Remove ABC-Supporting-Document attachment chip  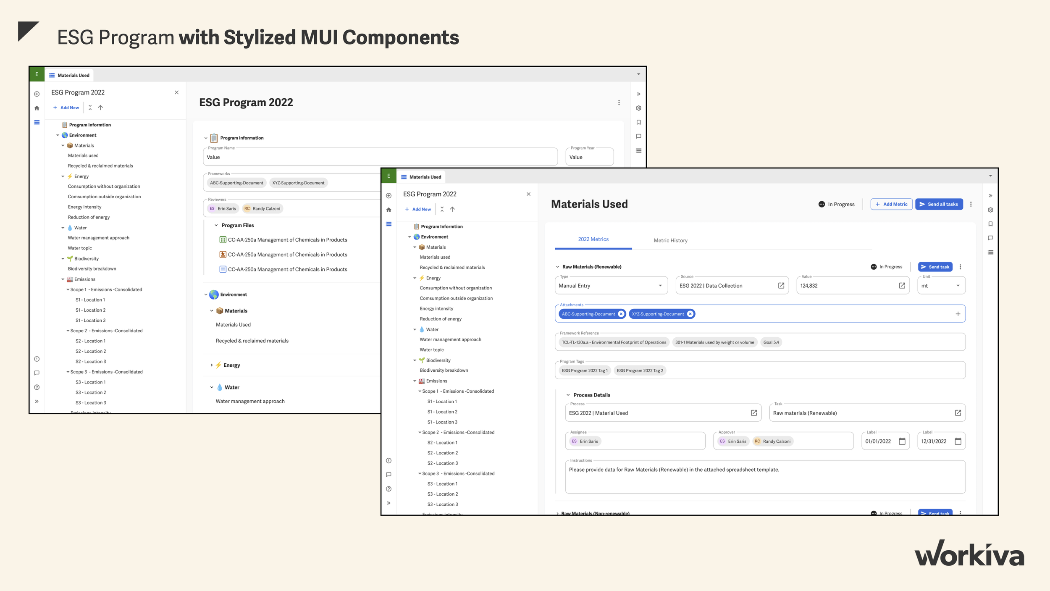[621, 314]
